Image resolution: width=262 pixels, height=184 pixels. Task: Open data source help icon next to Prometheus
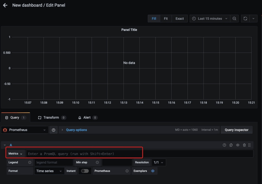click(53, 130)
